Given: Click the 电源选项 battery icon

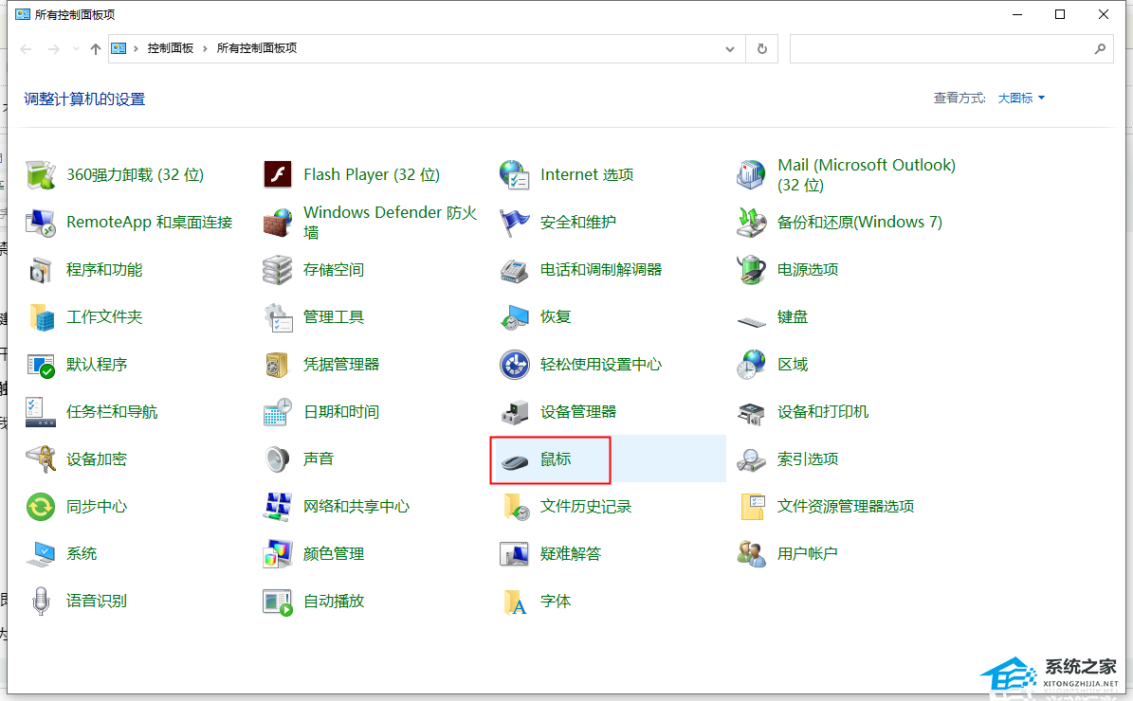Looking at the screenshot, I should [x=751, y=270].
